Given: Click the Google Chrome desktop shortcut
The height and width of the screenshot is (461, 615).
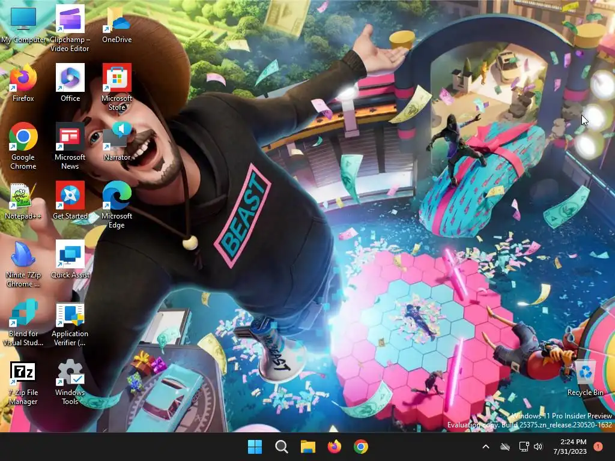Looking at the screenshot, I should (23, 146).
